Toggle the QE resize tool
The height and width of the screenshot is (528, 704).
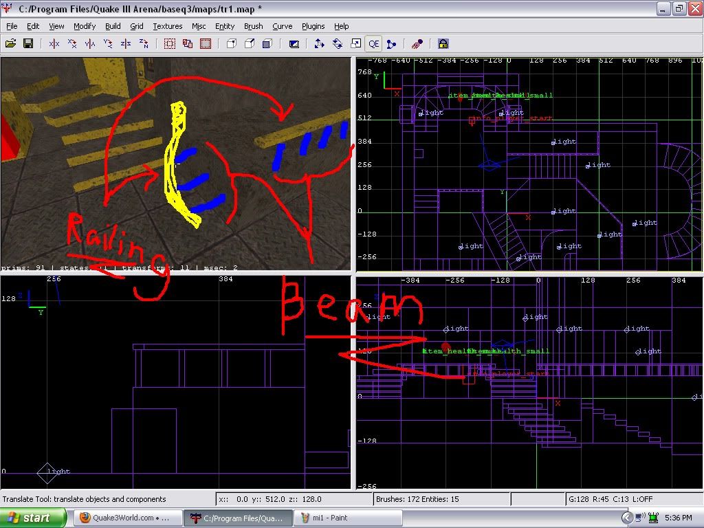point(373,43)
